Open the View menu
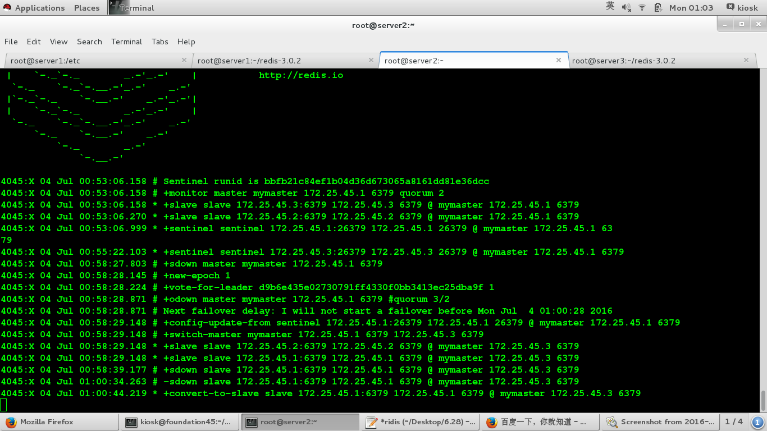767x431 pixels. [x=58, y=42]
